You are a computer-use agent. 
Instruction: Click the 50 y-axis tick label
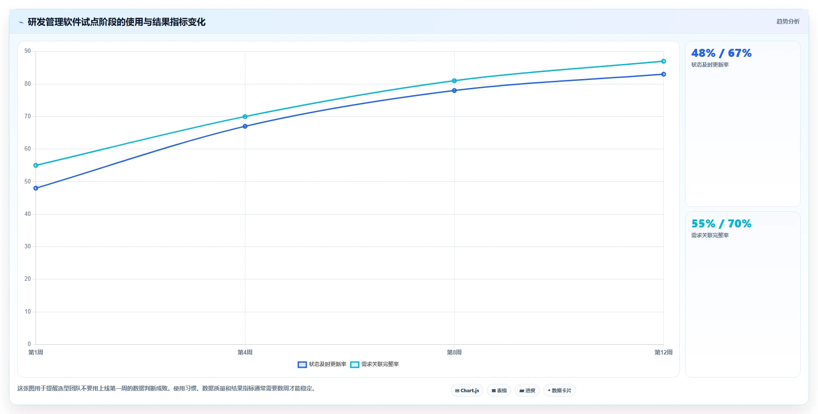point(28,182)
